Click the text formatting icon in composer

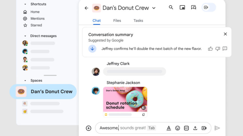(x=169, y=128)
